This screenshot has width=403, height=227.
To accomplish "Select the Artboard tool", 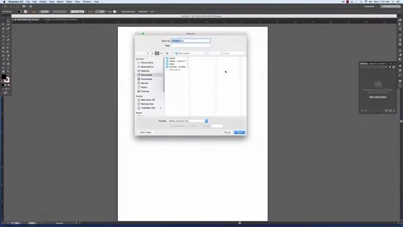I will coord(3,67).
